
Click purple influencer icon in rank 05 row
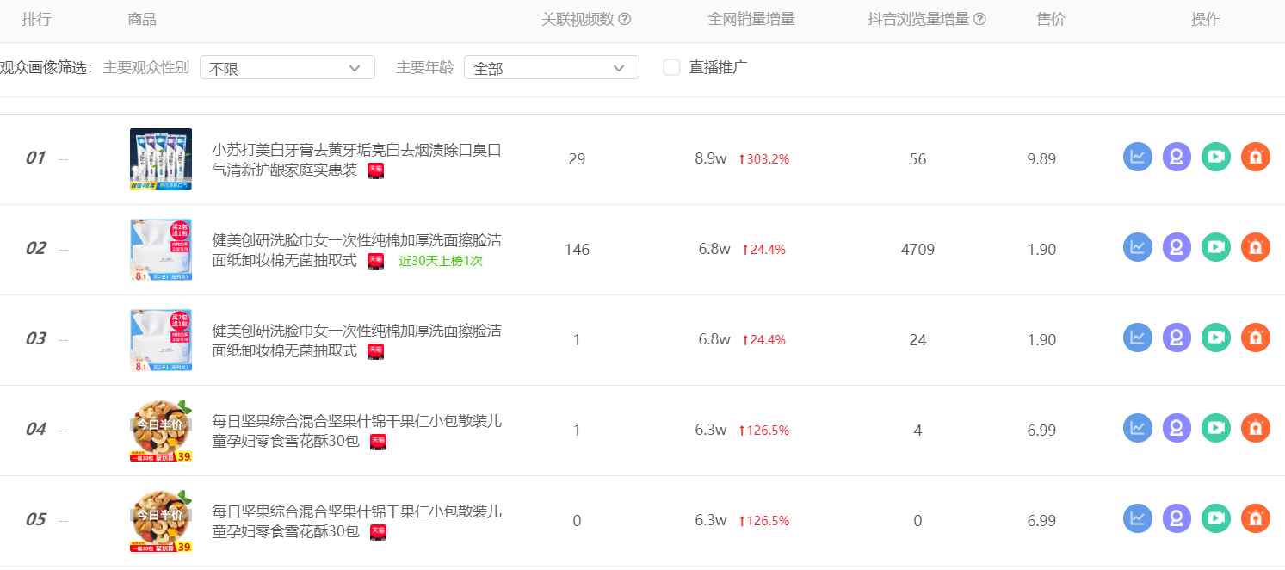pyautogui.click(x=1177, y=518)
